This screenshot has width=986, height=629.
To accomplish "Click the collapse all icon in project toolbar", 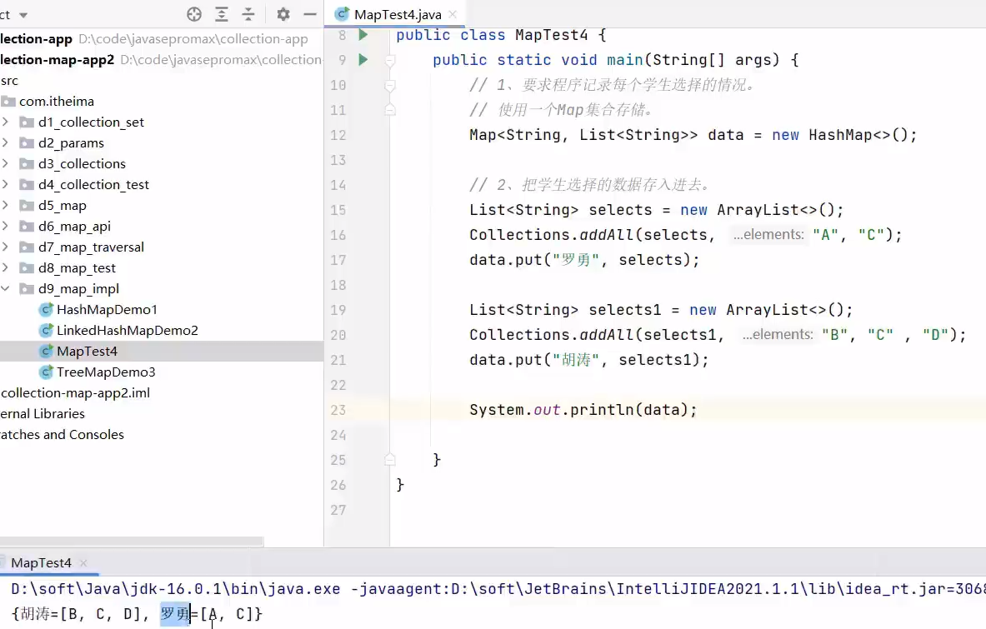I will 248,14.
